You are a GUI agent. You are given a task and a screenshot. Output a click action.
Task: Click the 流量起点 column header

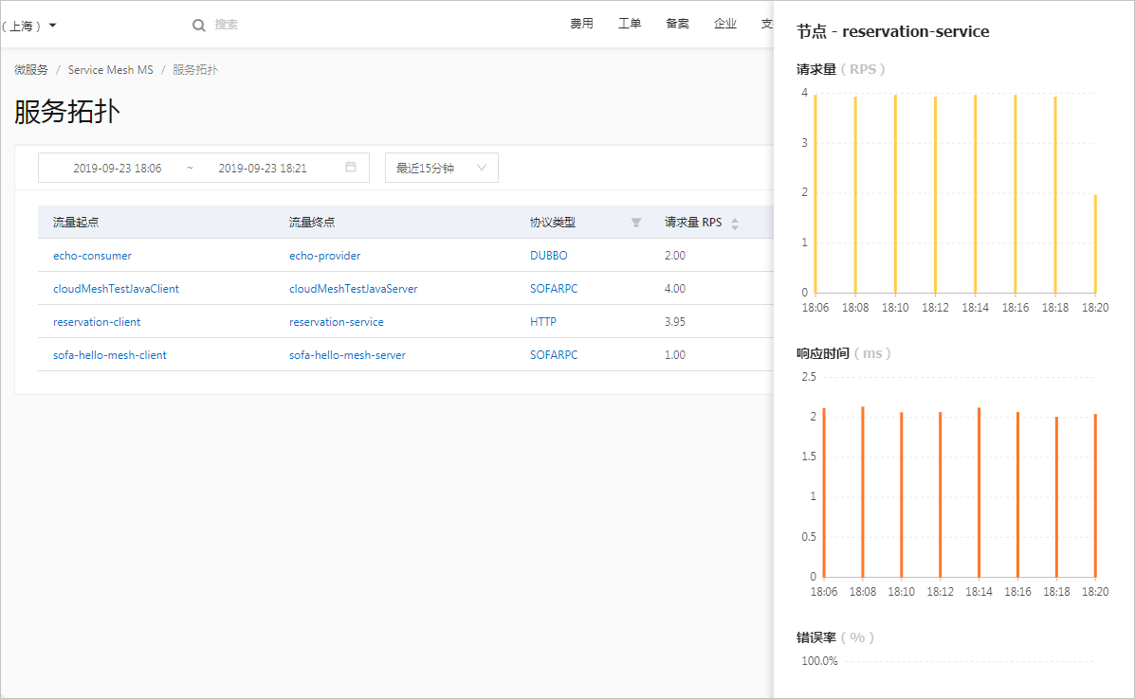(x=75, y=223)
